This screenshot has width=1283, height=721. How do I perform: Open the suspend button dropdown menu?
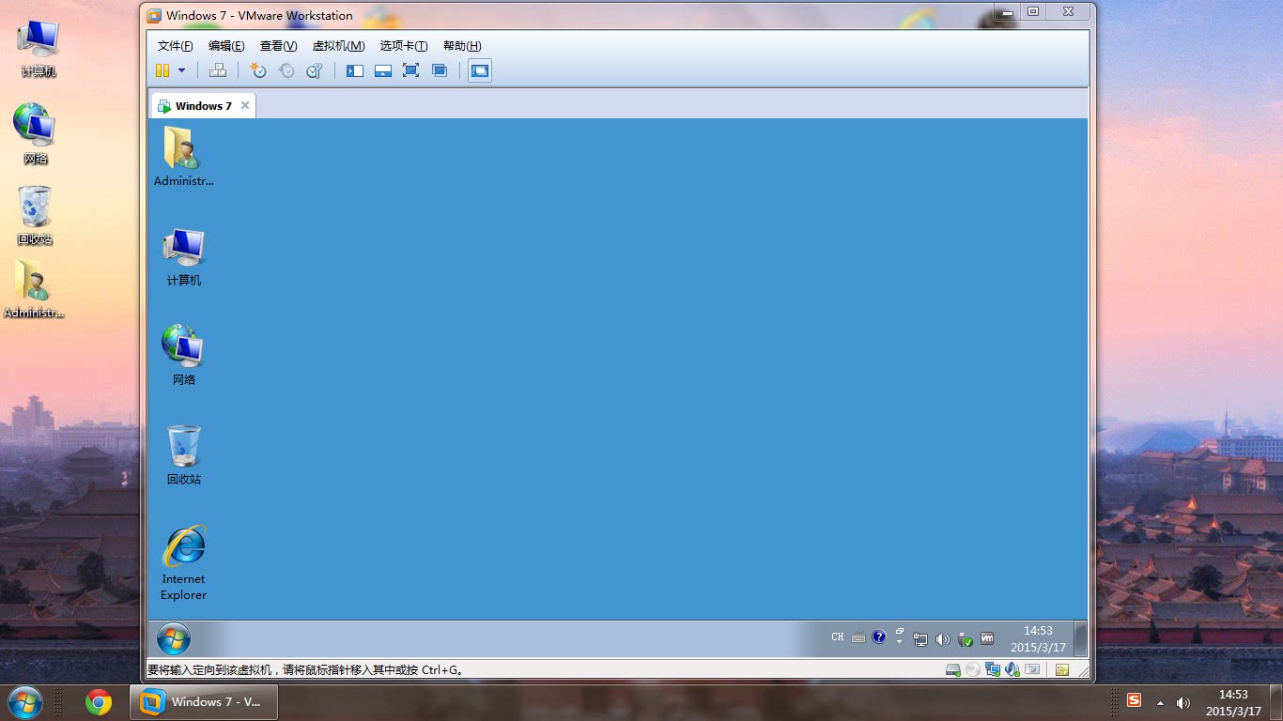click(x=181, y=70)
